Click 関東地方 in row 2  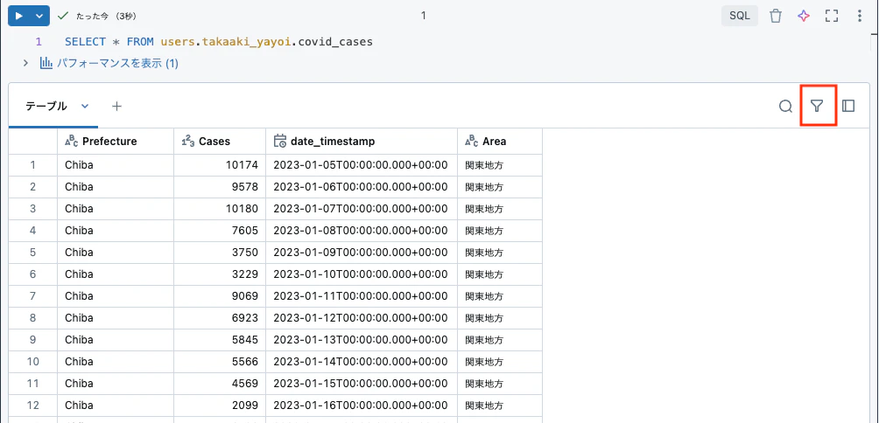click(484, 187)
